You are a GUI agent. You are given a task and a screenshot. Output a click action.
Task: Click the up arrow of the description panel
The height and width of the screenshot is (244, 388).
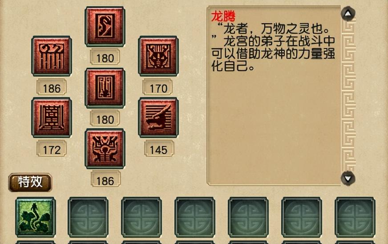348,13
